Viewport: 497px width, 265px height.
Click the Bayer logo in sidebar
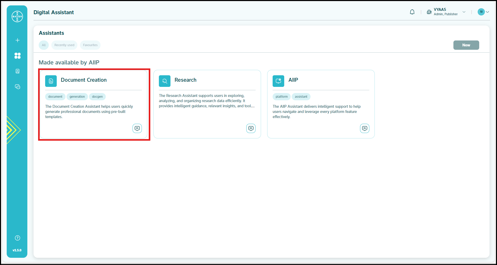[17, 16]
